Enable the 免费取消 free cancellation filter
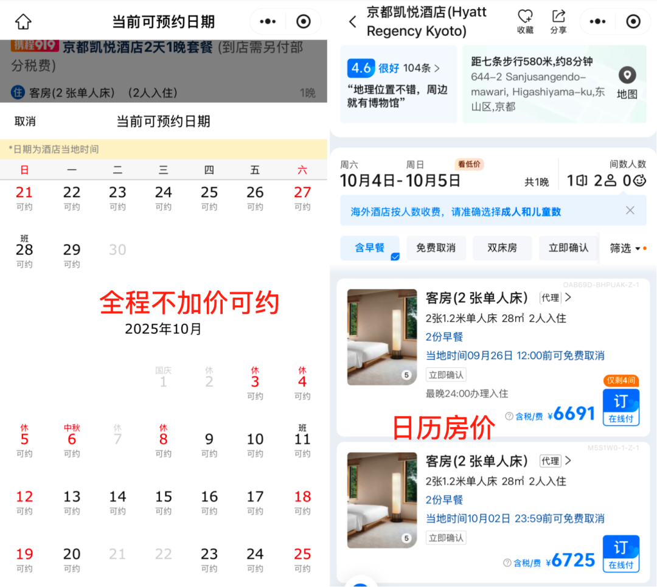657x587 pixels. point(436,248)
